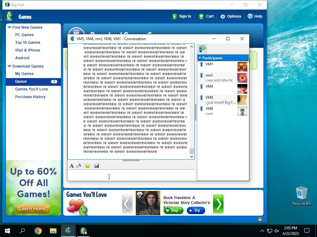Viewport: 317px width, 237px height.
Task: Open Purchase History in the sidebar
Action: (30, 97)
